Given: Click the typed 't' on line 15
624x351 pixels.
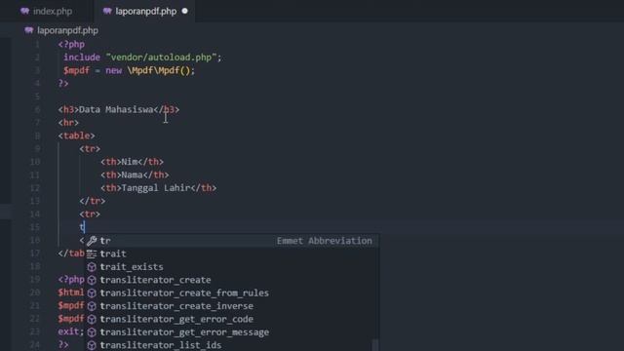Looking at the screenshot, I should tap(82, 227).
